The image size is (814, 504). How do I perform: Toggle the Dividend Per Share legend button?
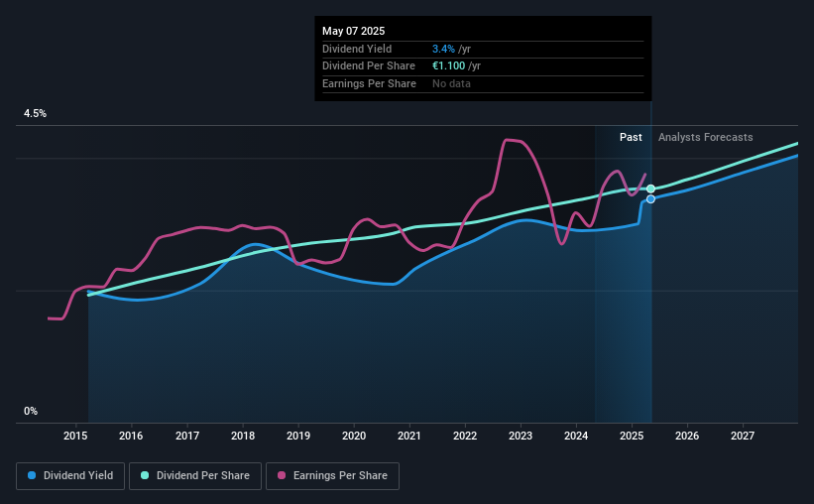pos(195,476)
